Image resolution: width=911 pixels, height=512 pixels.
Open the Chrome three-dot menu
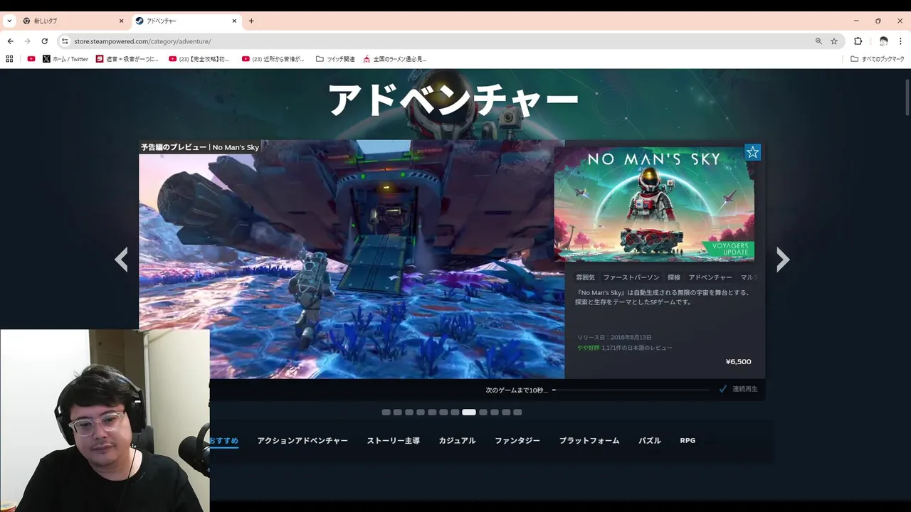click(x=901, y=41)
